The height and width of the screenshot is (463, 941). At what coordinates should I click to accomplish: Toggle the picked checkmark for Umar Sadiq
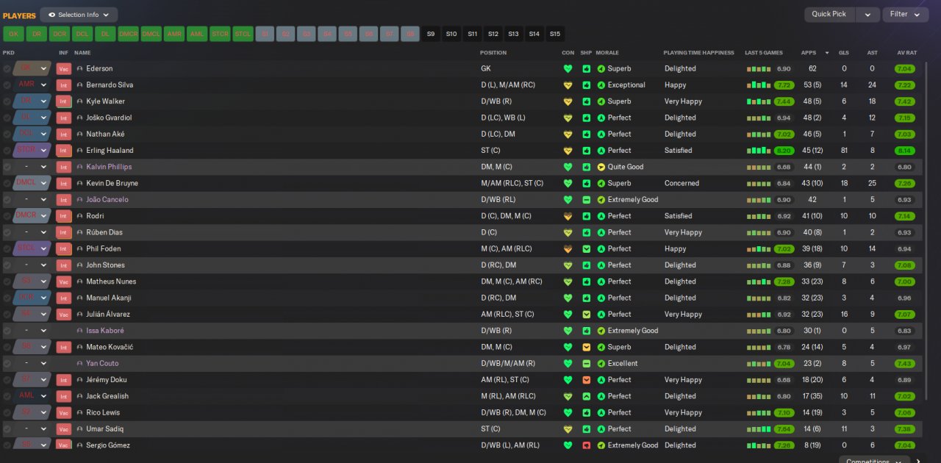pyautogui.click(x=7, y=429)
